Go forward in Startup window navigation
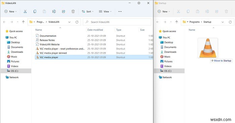Image resolution: width=235 pixels, height=123 pixels. [165, 22]
